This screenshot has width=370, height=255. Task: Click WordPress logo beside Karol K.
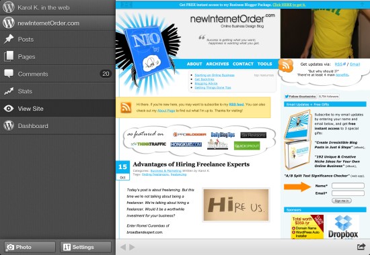9,7
